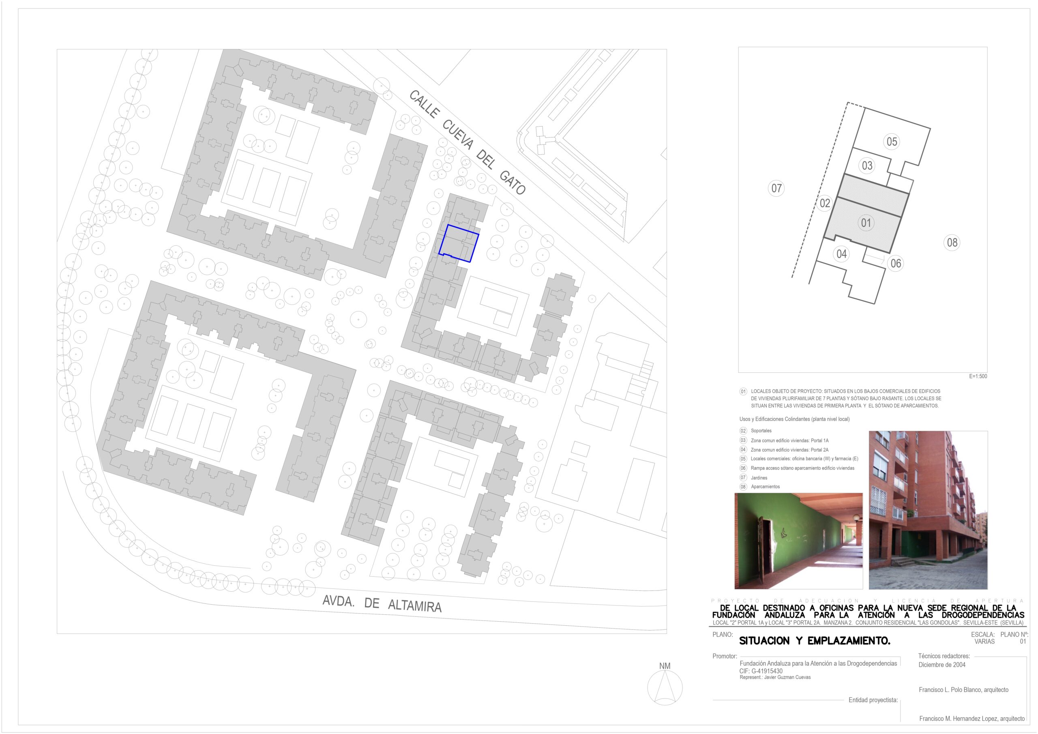Click the blue outlined plot on the site plan
This screenshot has height=734, width=1038.
click(459, 243)
